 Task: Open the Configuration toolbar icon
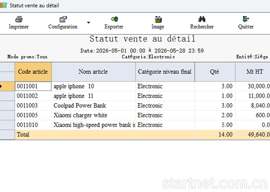pyautogui.click(x=63, y=19)
